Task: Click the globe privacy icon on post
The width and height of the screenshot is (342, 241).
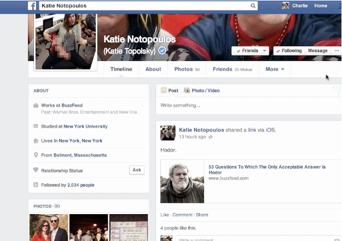Action: [211, 137]
